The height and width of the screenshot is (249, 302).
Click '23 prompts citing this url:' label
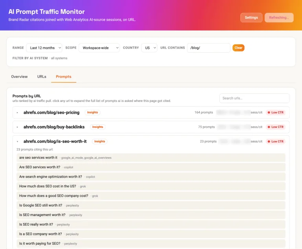[x=35, y=149]
